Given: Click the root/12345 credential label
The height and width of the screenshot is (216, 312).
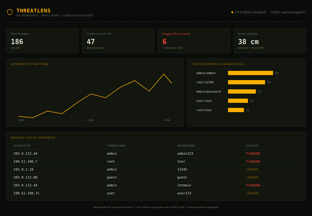Looking at the screenshot, I should point(205,82).
